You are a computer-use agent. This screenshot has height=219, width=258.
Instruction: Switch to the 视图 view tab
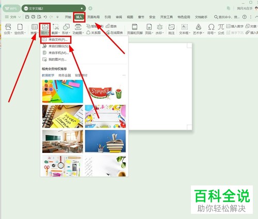pos(130,17)
